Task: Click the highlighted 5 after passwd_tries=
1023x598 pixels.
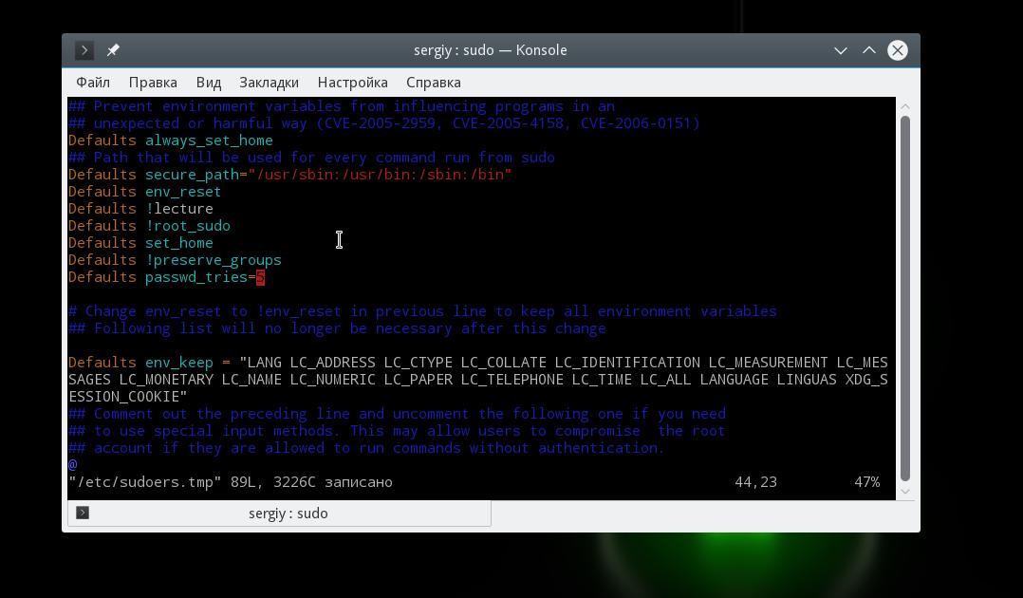Action: pyautogui.click(x=260, y=277)
